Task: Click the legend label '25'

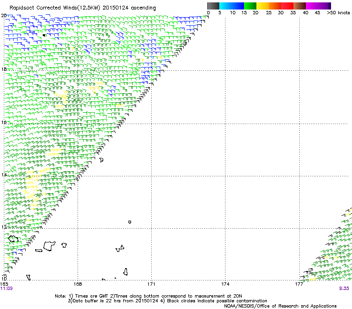Action: click(269, 13)
